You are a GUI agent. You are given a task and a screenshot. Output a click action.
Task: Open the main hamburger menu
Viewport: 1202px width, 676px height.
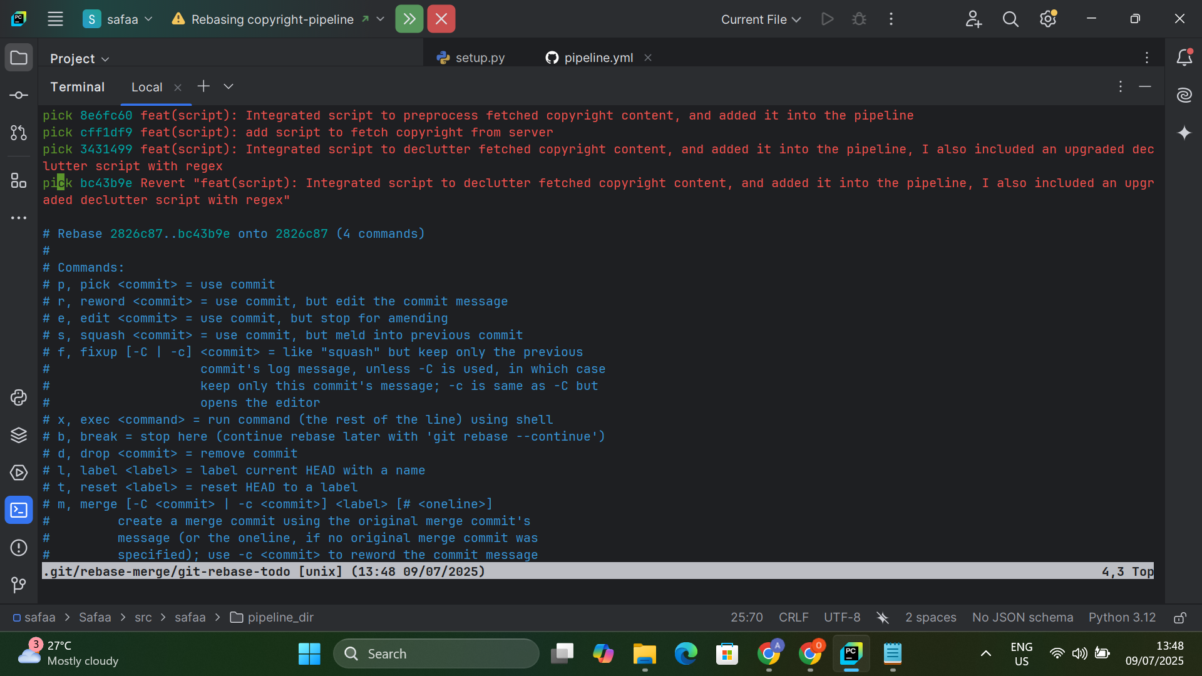coord(55,19)
